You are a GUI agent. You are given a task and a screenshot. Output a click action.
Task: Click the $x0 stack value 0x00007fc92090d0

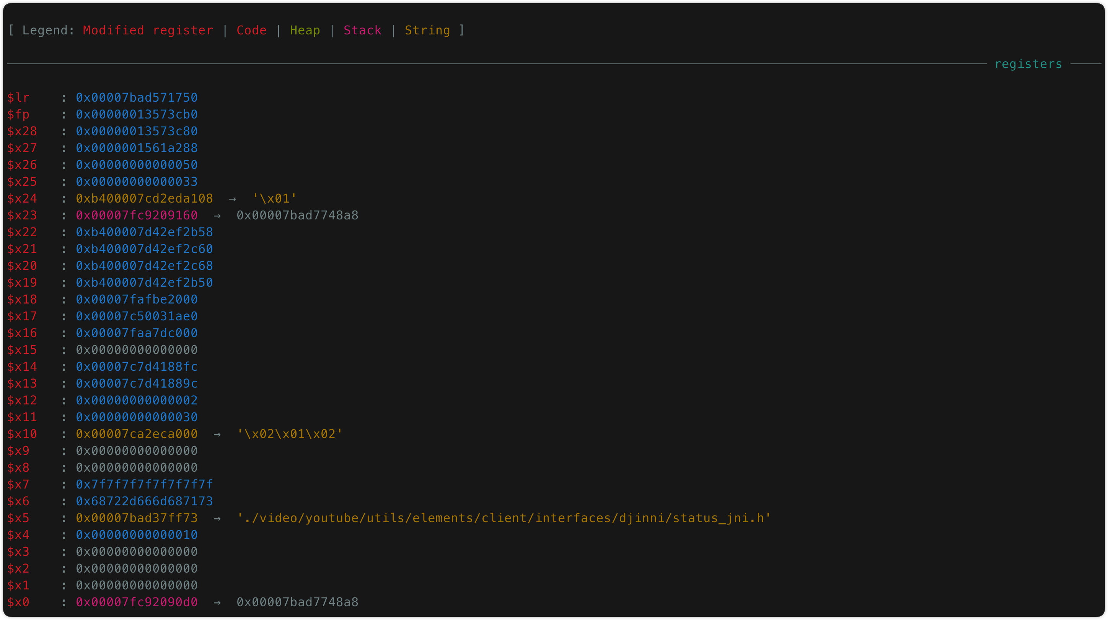point(137,602)
